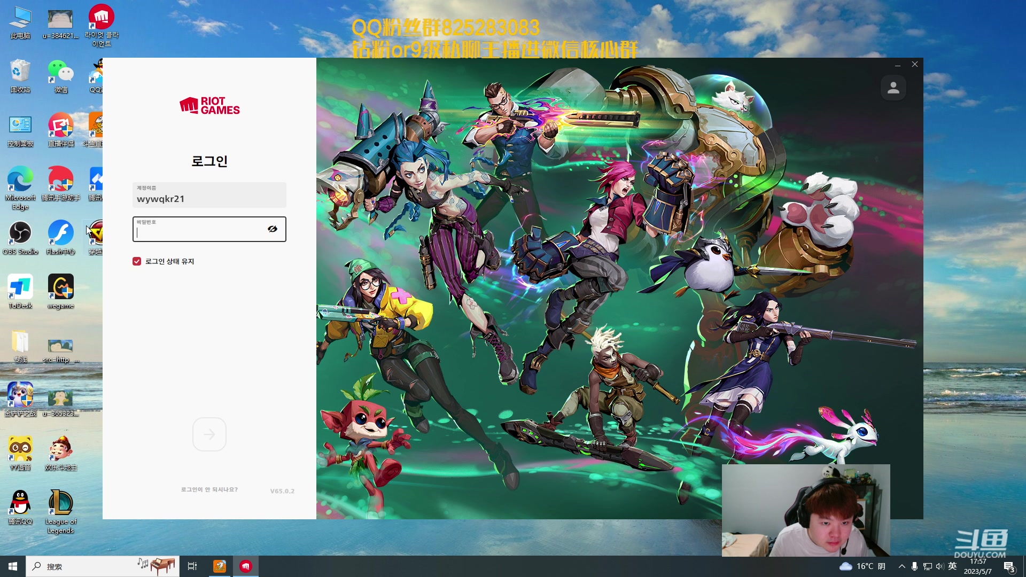Minimize the Riot client window

898,65
